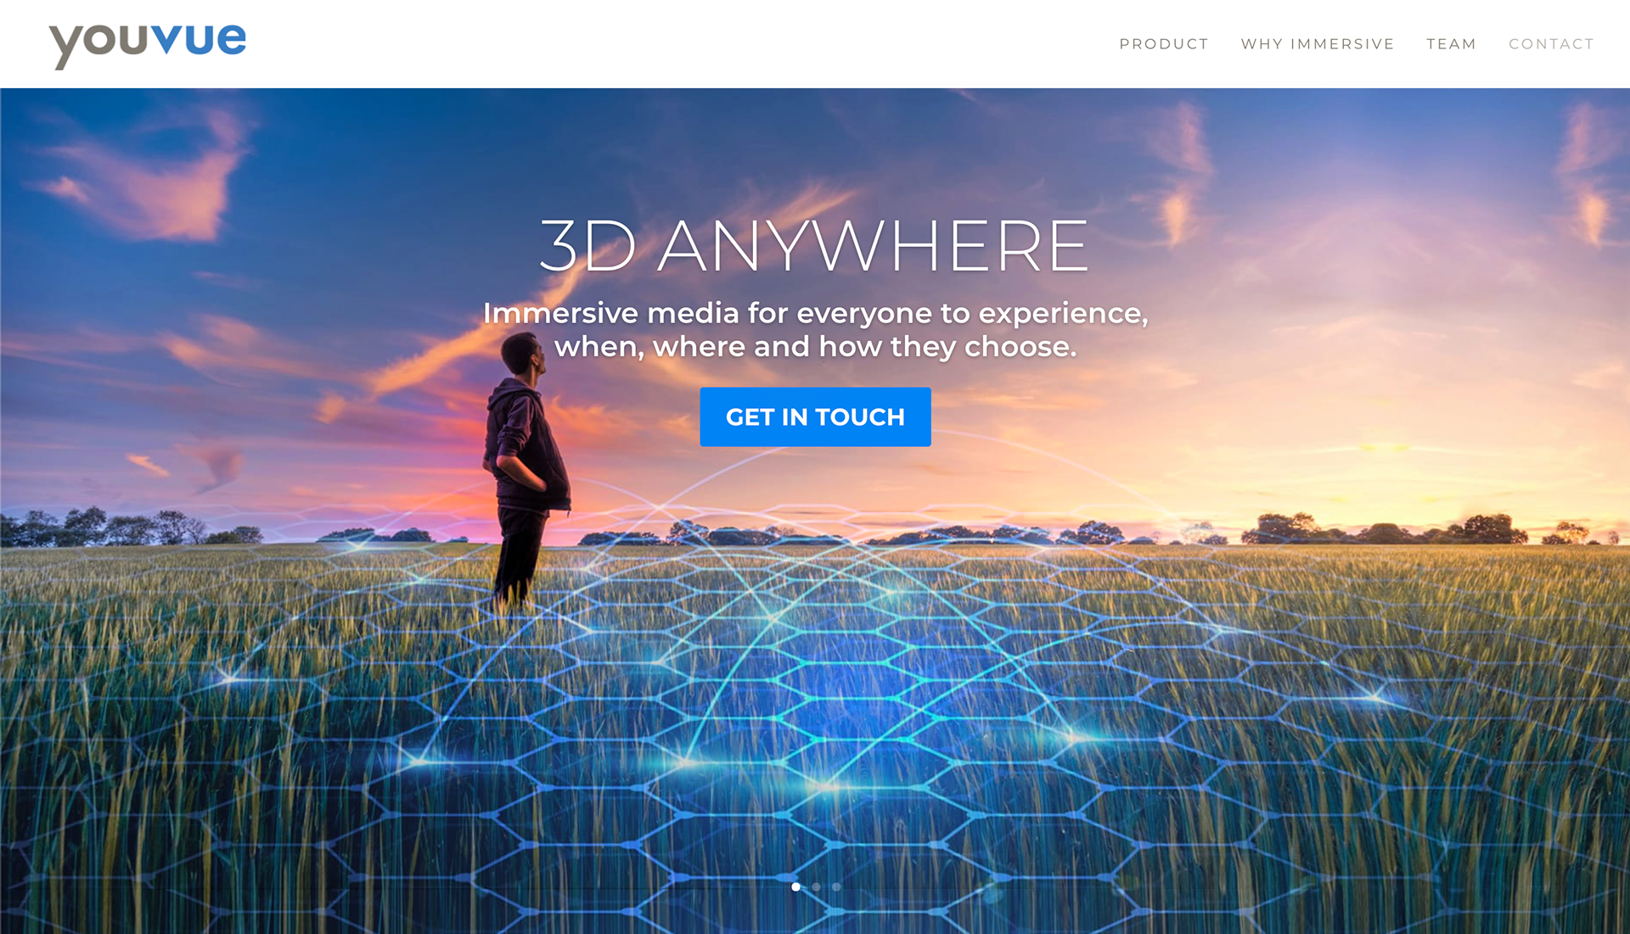Switch to the second carousel slide dot
This screenshot has height=934, width=1630.
coord(816,886)
